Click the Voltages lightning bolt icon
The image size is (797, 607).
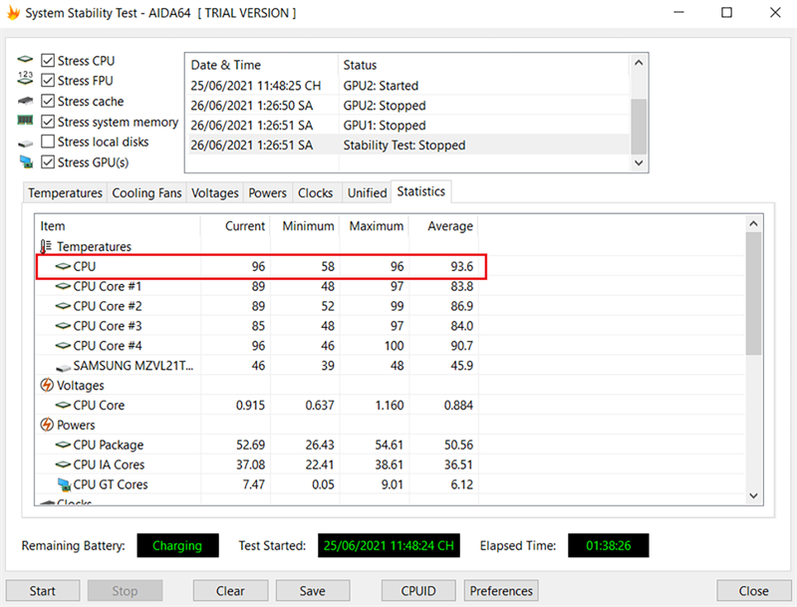tap(46, 386)
